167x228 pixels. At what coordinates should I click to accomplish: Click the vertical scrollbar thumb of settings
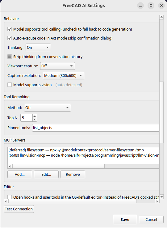pos(161,112)
